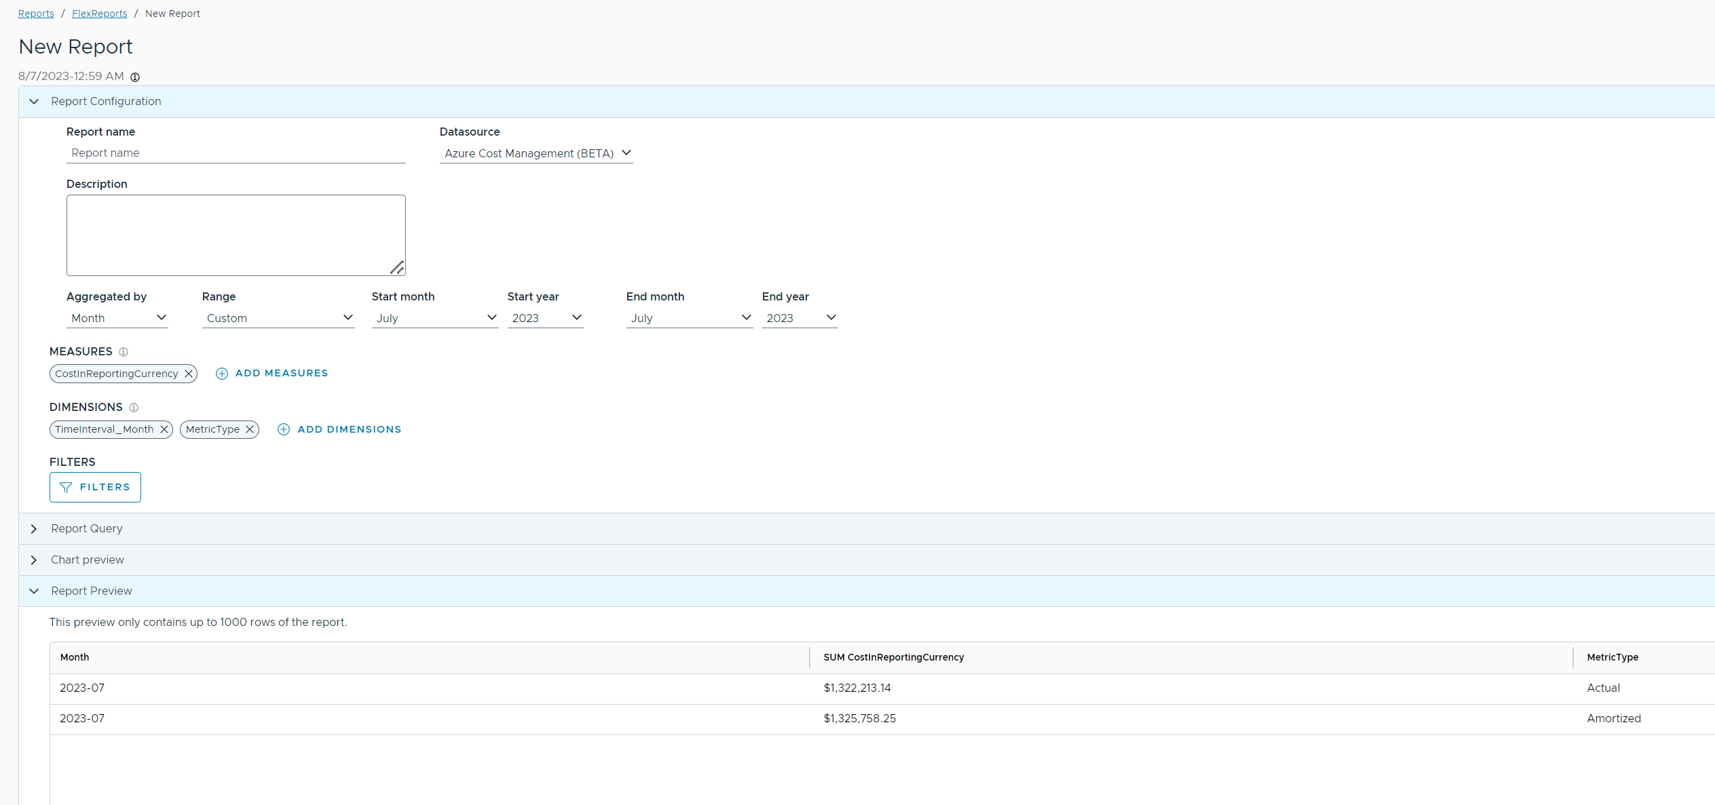Remove the CostInReportingCurrency measure chip
1715x805 pixels.
click(x=189, y=374)
